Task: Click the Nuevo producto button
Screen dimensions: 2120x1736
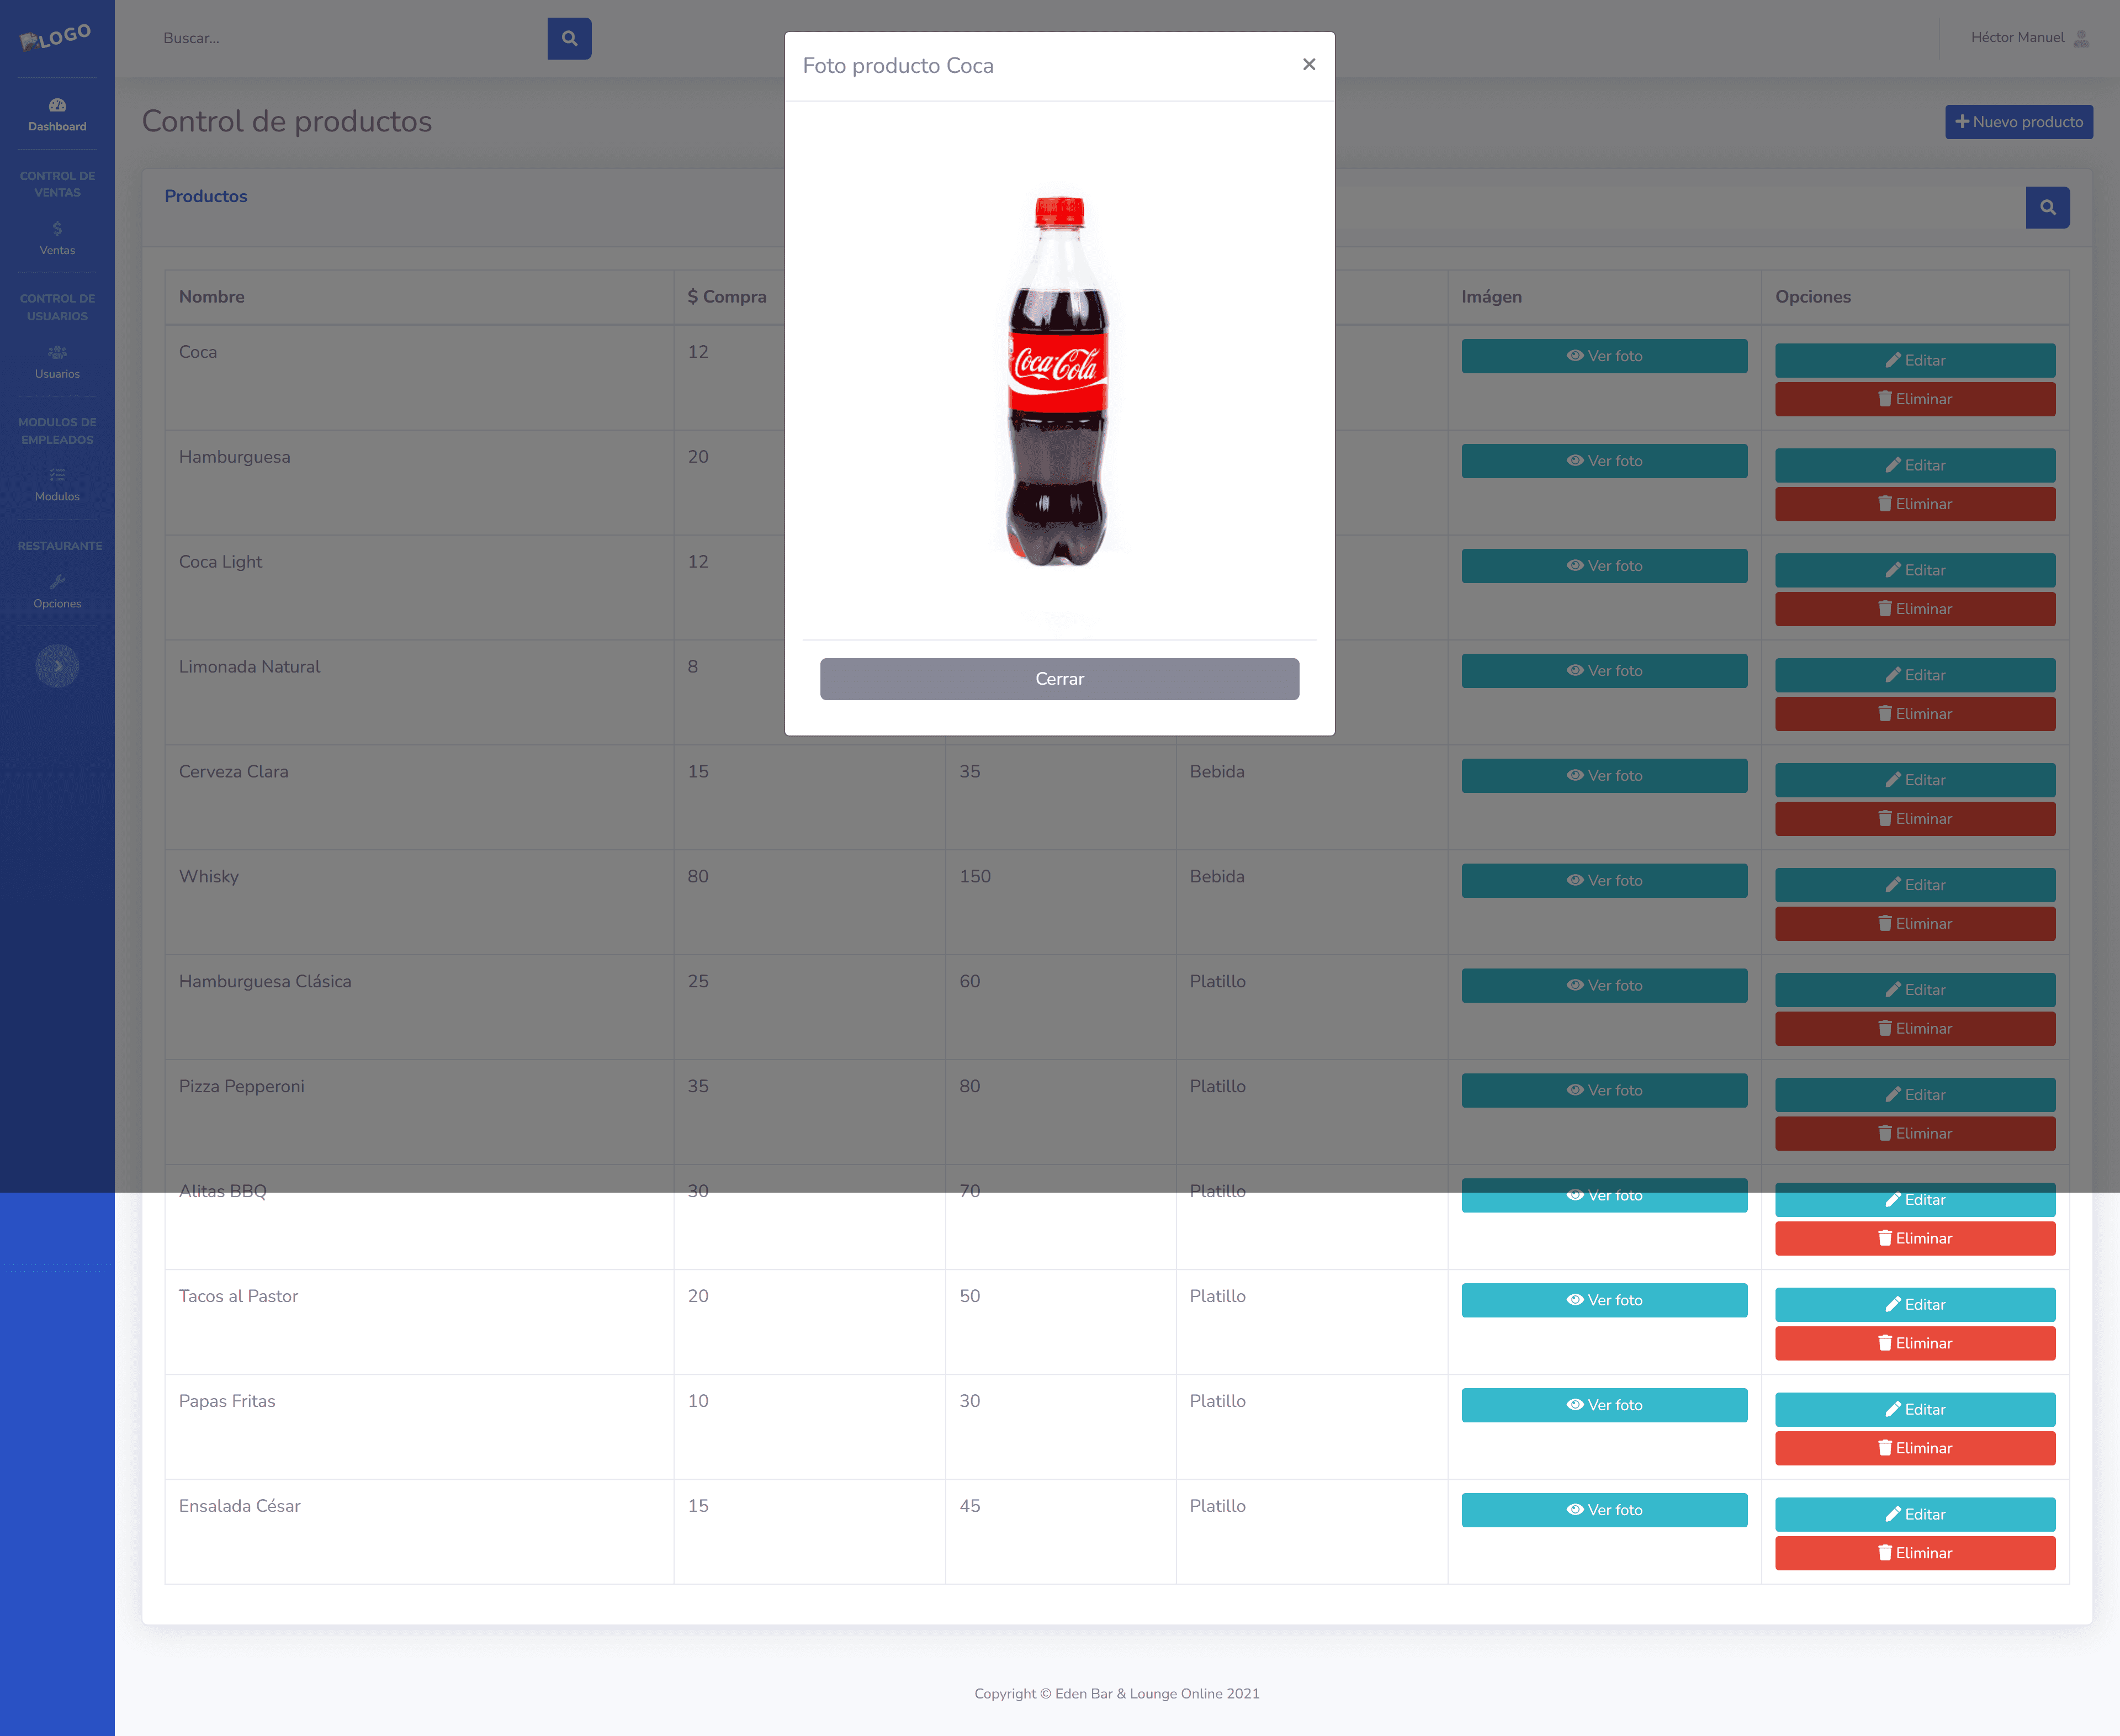Action: 2018,122
